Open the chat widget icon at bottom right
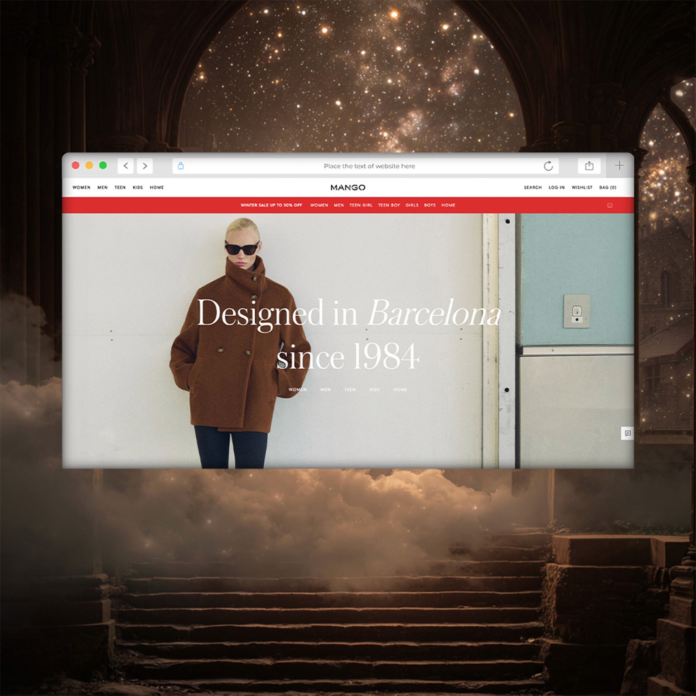This screenshot has height=696, width=696. [628, 433]
